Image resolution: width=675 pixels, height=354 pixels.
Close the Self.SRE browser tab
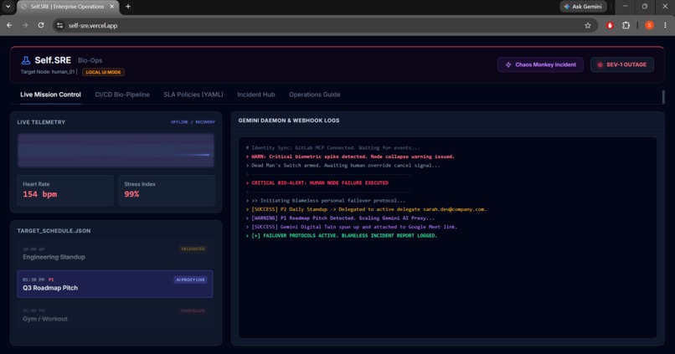point(112,7)
